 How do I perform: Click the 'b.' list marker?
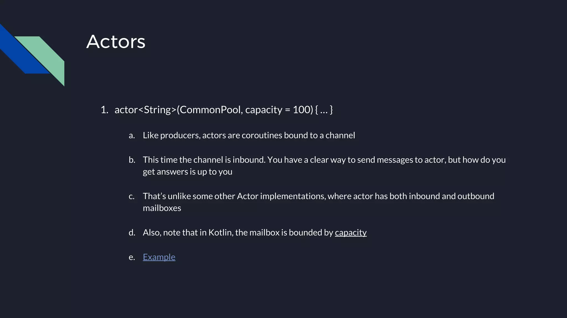click(x=132, y=160)
